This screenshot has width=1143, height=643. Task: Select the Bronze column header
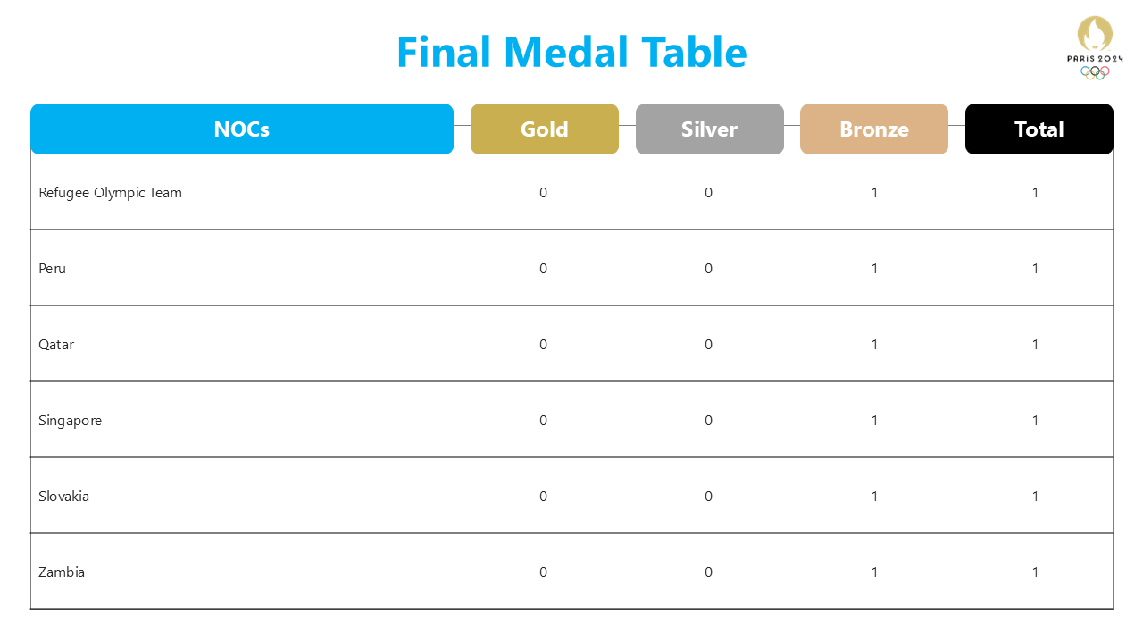pos(873,129)
